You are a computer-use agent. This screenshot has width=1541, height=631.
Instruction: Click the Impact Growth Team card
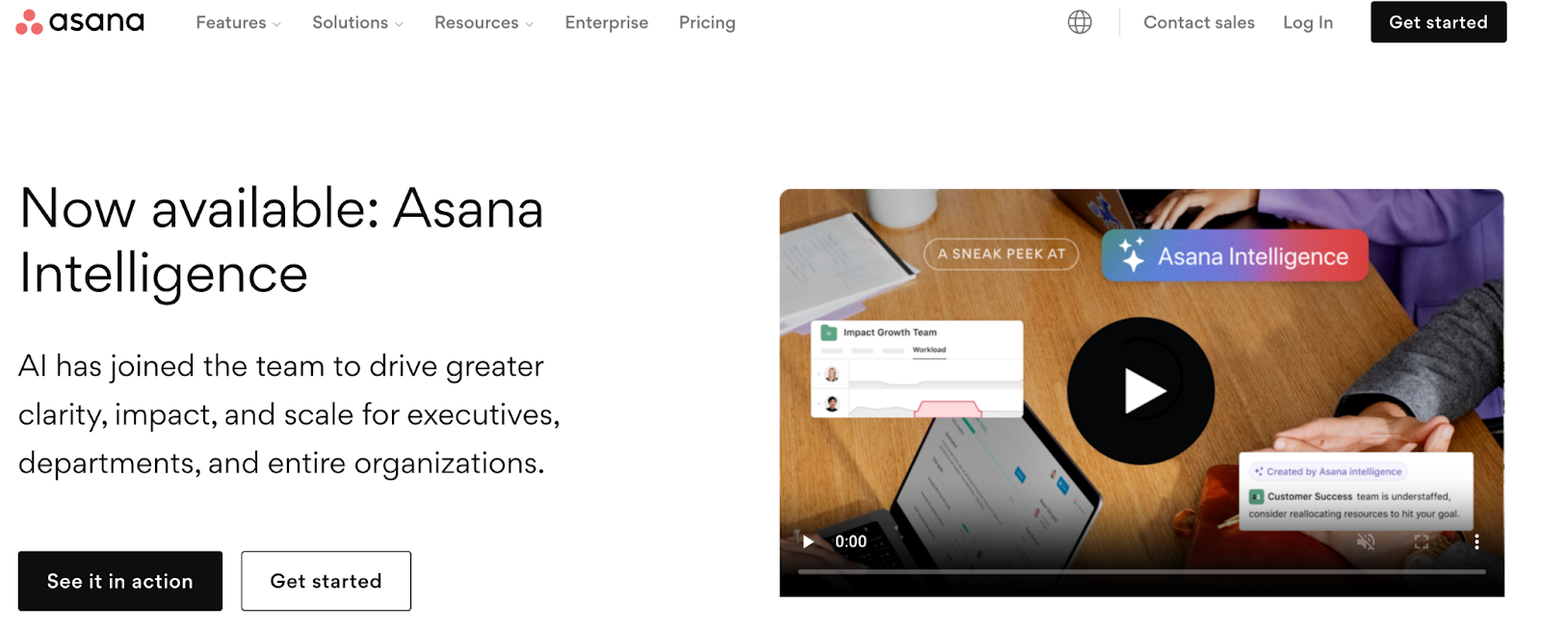click(917, 369)
